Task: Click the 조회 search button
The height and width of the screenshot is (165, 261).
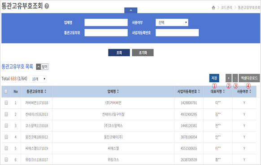Action: pos(119,53)
